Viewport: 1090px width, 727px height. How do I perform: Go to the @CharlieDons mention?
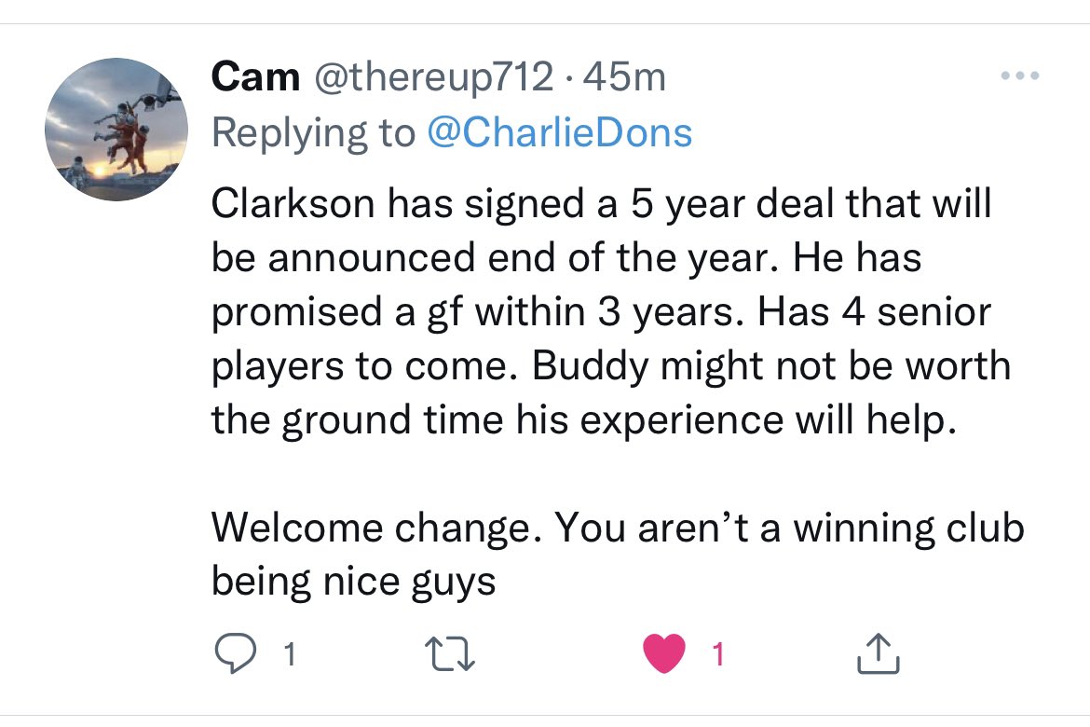pos(559,132)
